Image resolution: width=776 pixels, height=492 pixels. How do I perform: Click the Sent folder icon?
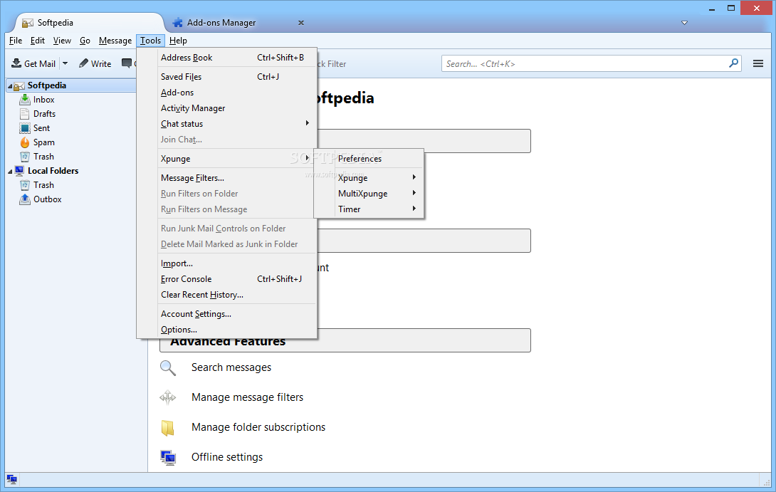coord(25,128)
